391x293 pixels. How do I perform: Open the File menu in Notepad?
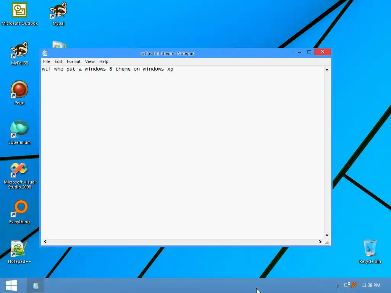46,61
